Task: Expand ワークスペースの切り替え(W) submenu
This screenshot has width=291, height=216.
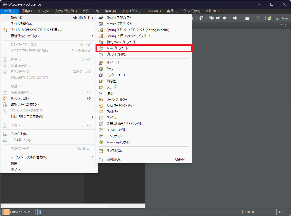Action: pos(49,157)
